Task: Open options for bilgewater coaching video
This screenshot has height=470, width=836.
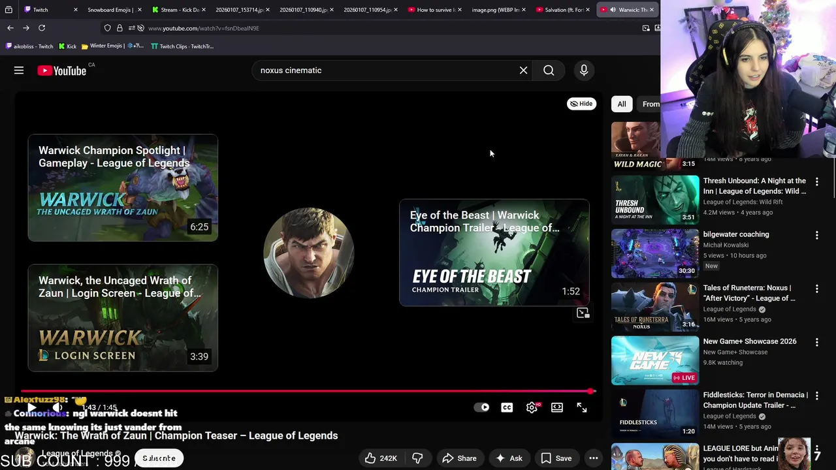Action: [x=816, y=235]
